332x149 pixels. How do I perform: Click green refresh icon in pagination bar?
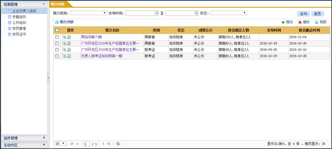coord(118,144)
